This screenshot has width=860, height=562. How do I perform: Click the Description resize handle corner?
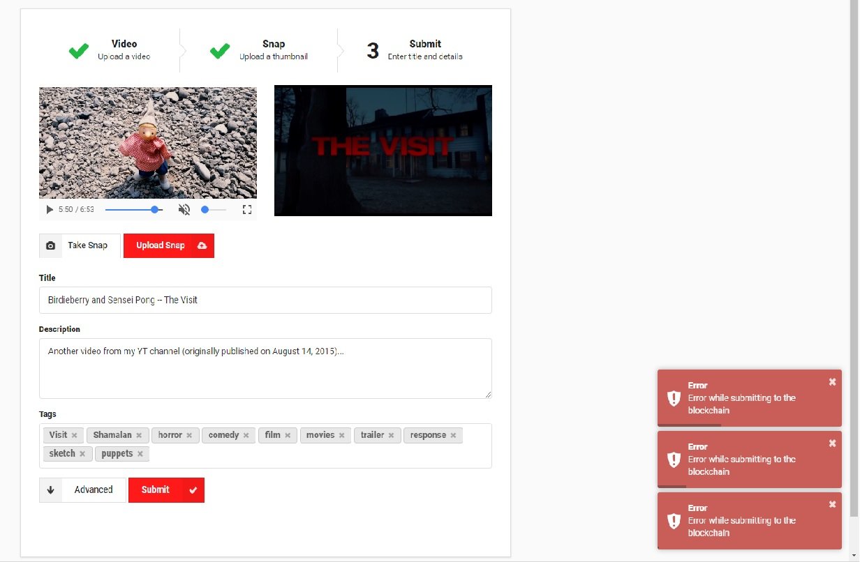point(488,394)
